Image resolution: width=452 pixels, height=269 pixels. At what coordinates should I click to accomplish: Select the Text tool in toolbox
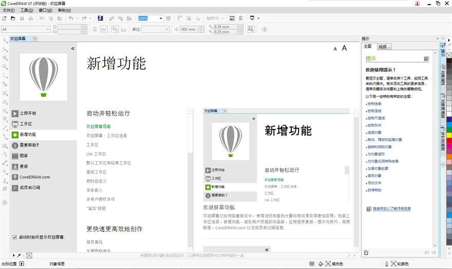[x=5, y=119]
